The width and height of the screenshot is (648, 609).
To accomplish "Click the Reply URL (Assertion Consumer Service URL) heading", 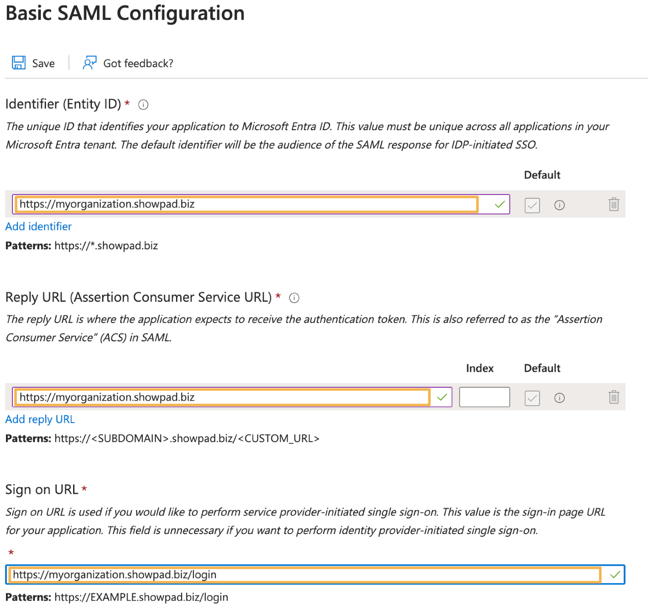I will coord(138,297).
